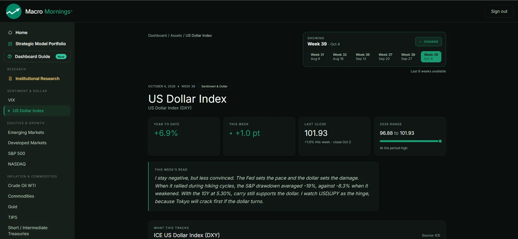This screenshot has height=239, width=518.
Task: Click the Strategic Model Portfolio grid icon
Action: point(10,44)
